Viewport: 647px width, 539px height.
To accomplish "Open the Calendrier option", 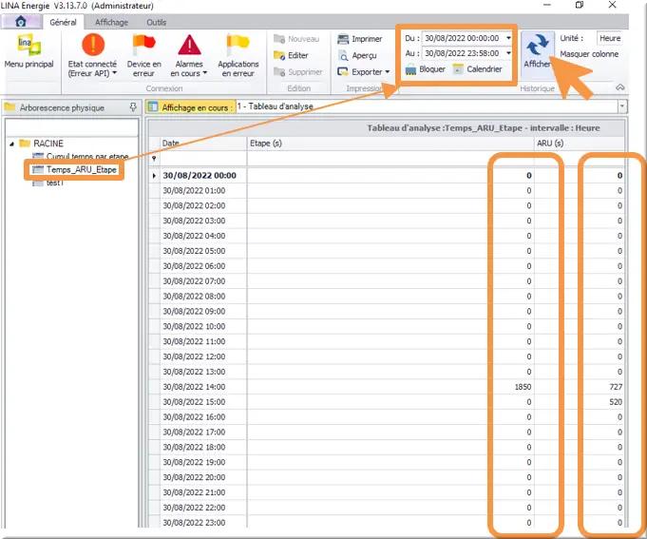I will coord(477,69).
